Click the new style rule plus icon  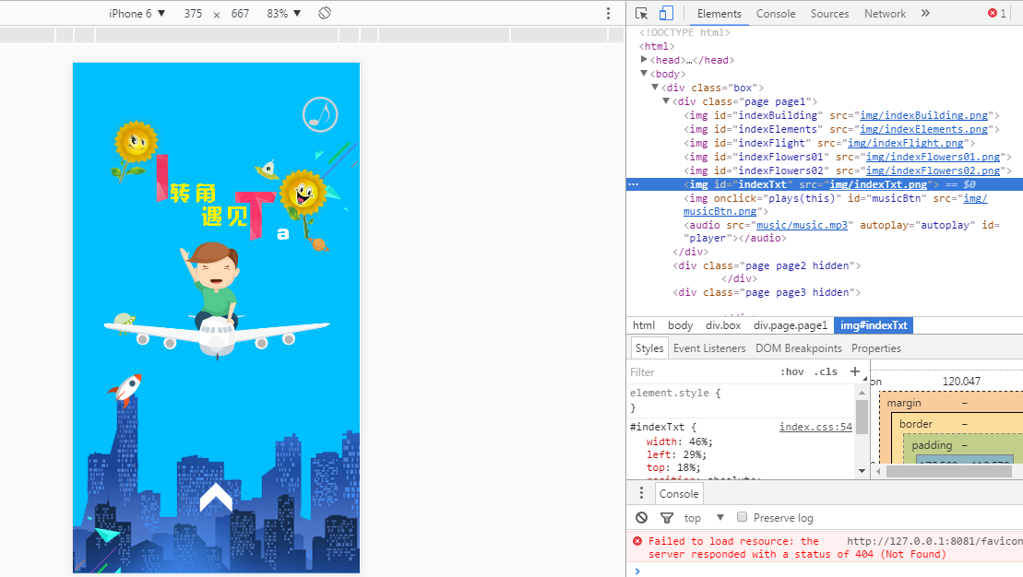(x=854, y=371)
